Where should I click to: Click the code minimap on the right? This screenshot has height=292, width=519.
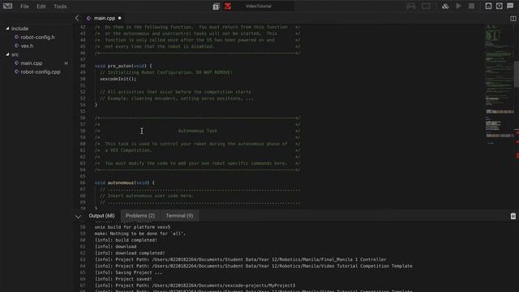[x=500, y=84]
